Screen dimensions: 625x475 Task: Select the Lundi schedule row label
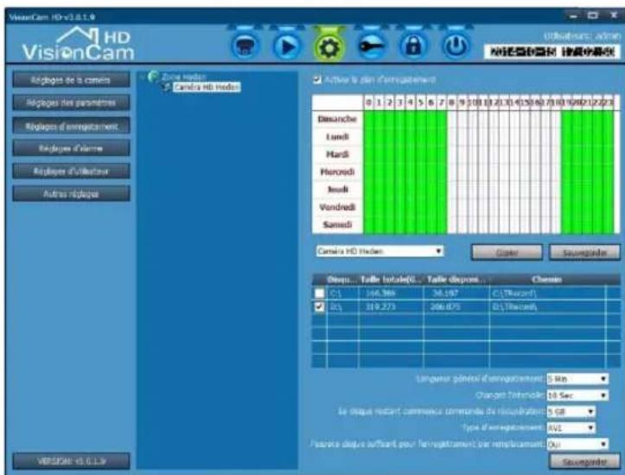pyautogui.click(x=337, y=137)
